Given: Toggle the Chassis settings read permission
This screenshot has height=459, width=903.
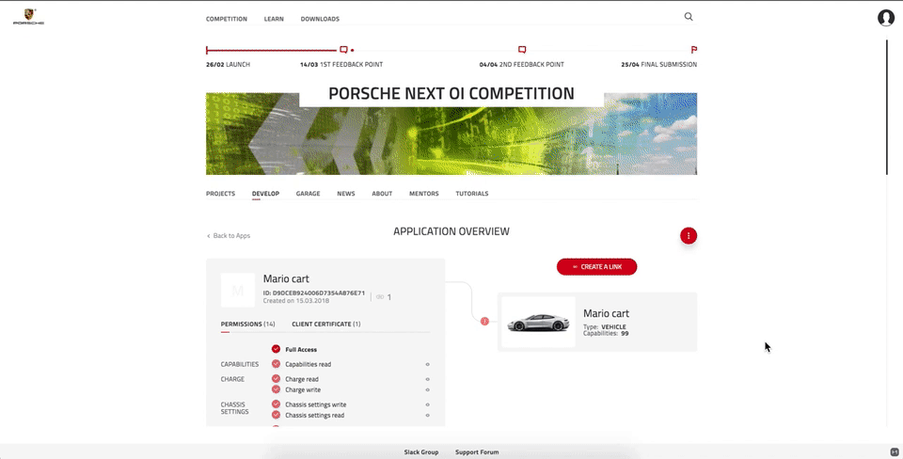Looking at the screenshot, I should pyautogui.click(x=276, y=415).
